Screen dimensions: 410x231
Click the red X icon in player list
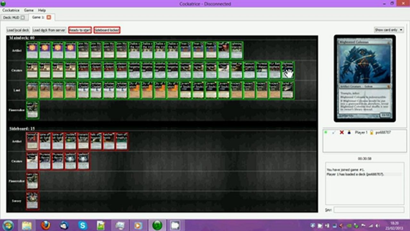tap(342, 132)
